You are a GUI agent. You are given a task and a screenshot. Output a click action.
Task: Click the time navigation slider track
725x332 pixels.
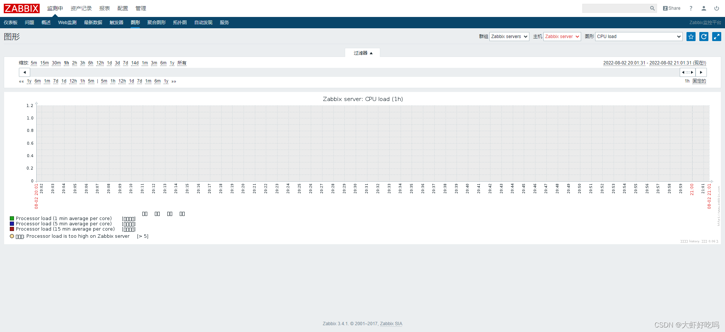pyautogui.click(x=355, y=72)
